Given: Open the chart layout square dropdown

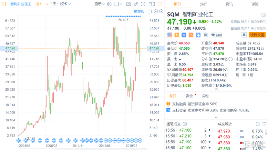Looking at the screenshot, I should point(118,4).
